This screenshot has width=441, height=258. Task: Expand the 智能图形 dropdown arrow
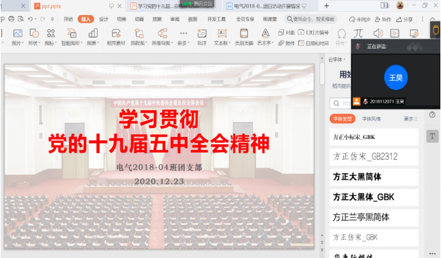pyautogui.click(x=81, y=43)
